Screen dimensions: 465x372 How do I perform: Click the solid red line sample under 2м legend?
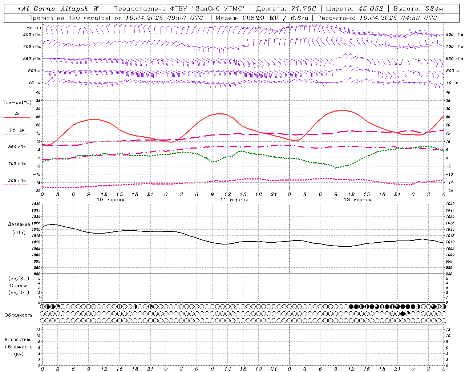tap(17, 118)
